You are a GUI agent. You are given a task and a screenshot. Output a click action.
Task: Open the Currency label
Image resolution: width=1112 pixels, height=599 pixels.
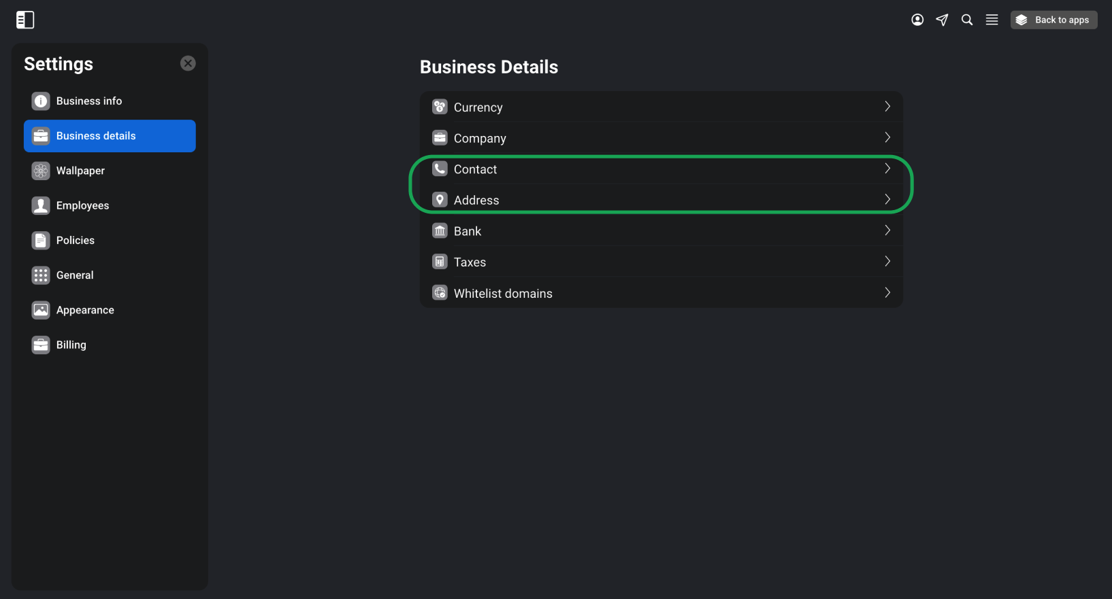pyautogui.click(x=478, y=107)
